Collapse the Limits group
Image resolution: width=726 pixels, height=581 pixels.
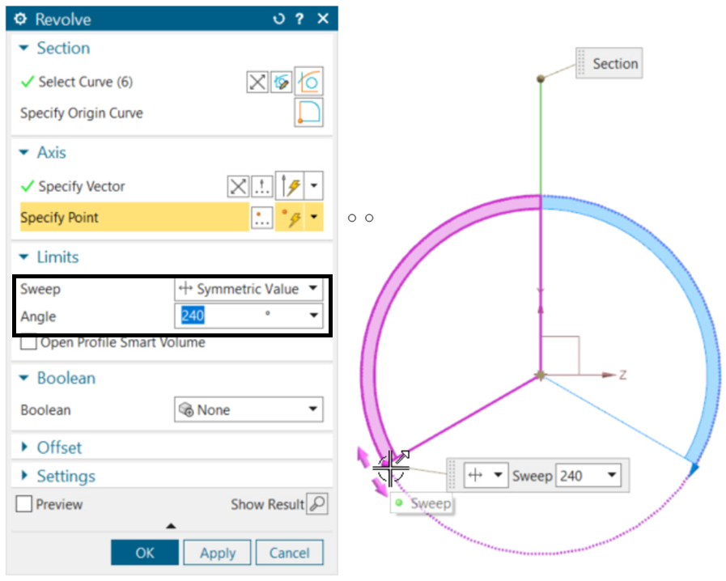tap(24, 257)
